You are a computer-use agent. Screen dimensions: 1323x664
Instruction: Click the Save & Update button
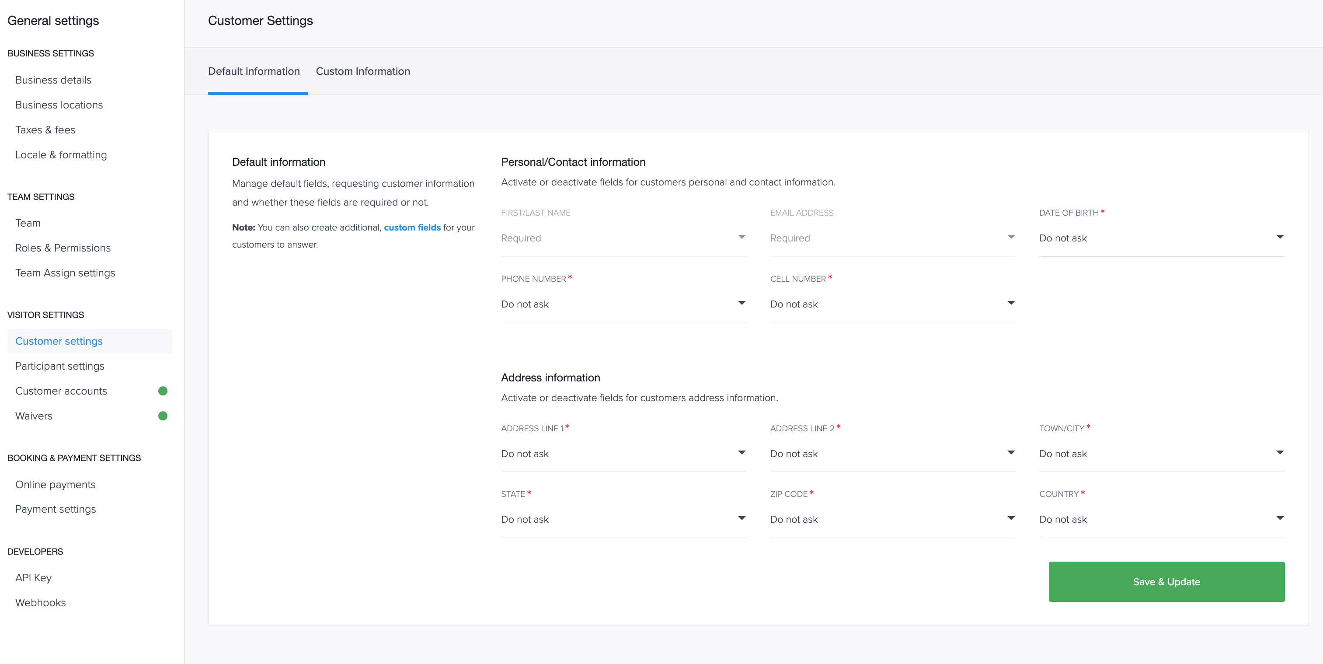pyautogui.click(x=1166, y=582)
